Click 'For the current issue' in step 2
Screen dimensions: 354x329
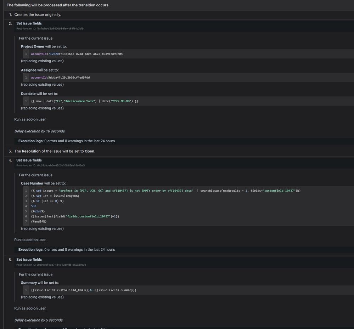(x=36, y=38)
